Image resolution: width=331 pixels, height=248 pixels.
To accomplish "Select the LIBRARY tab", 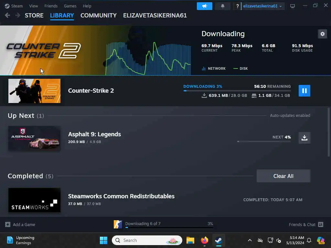I will point(62,15).
